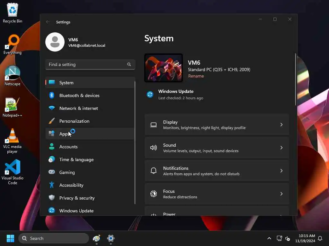Click the sidebar navigation scrollbar

135,143
